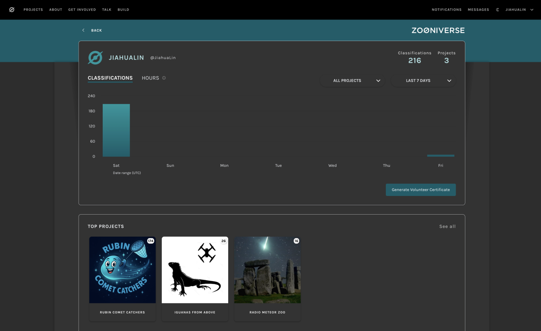Click the Wed axis label
The width and height of the screenshot is (541, 331).
pyautogui.click(x=333, y=165)
